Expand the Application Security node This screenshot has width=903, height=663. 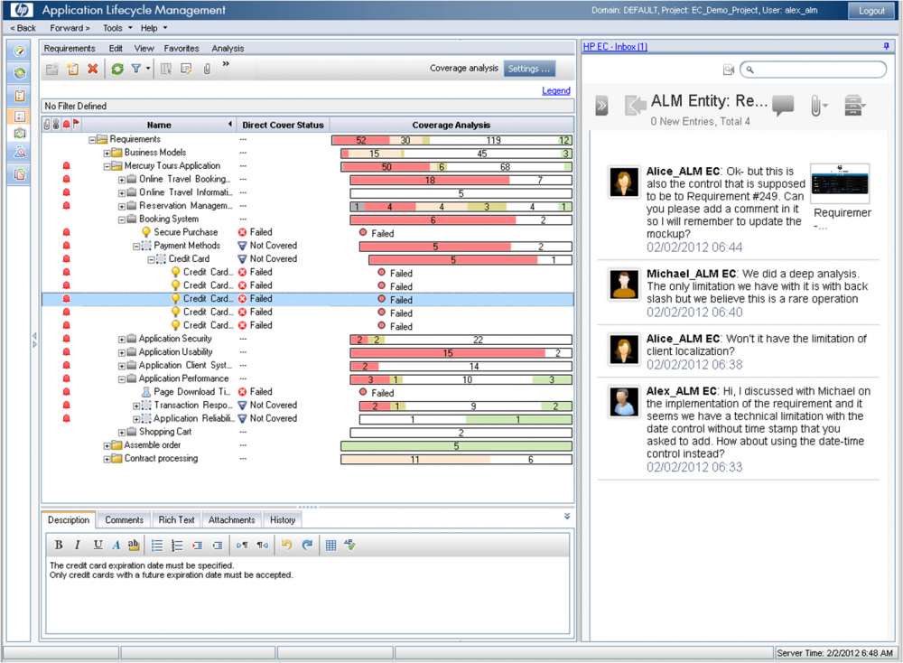tap(122, 340)
